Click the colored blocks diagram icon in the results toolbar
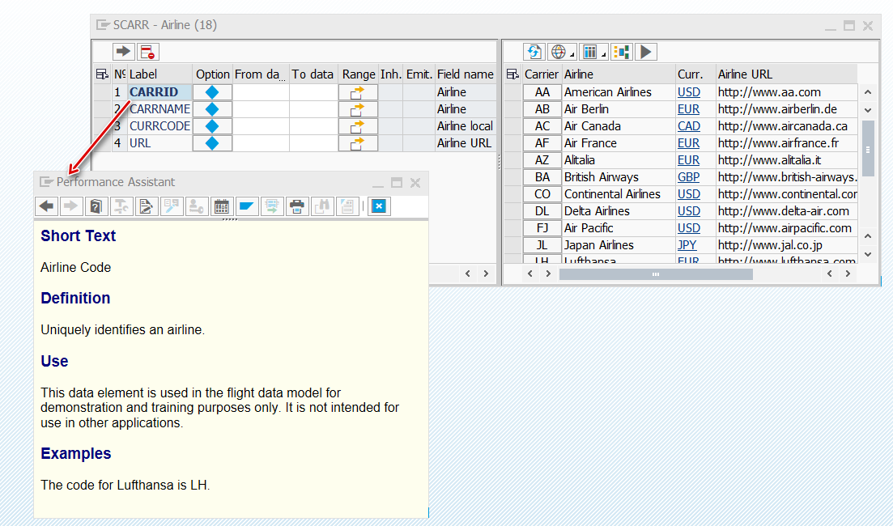This screenshot has height=526, width=893. point(621,52)
